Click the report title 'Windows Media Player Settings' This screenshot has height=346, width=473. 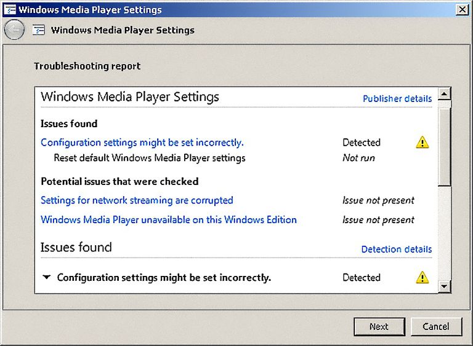[x=130, y=97]
